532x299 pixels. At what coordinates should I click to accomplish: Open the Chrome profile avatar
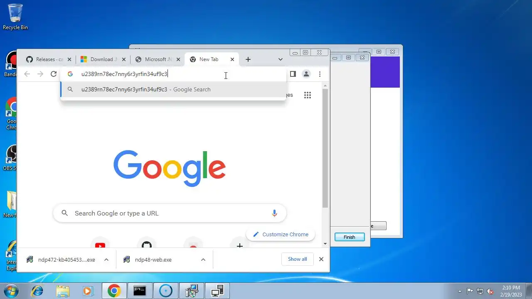tap(306, 74)
